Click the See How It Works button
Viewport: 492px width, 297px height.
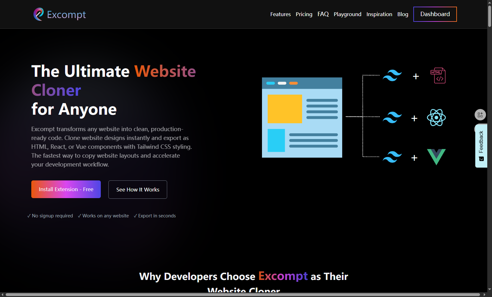point(137,190)
